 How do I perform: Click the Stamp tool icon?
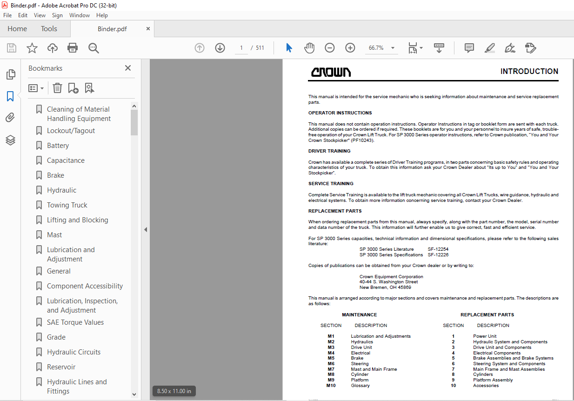(531, 48)
